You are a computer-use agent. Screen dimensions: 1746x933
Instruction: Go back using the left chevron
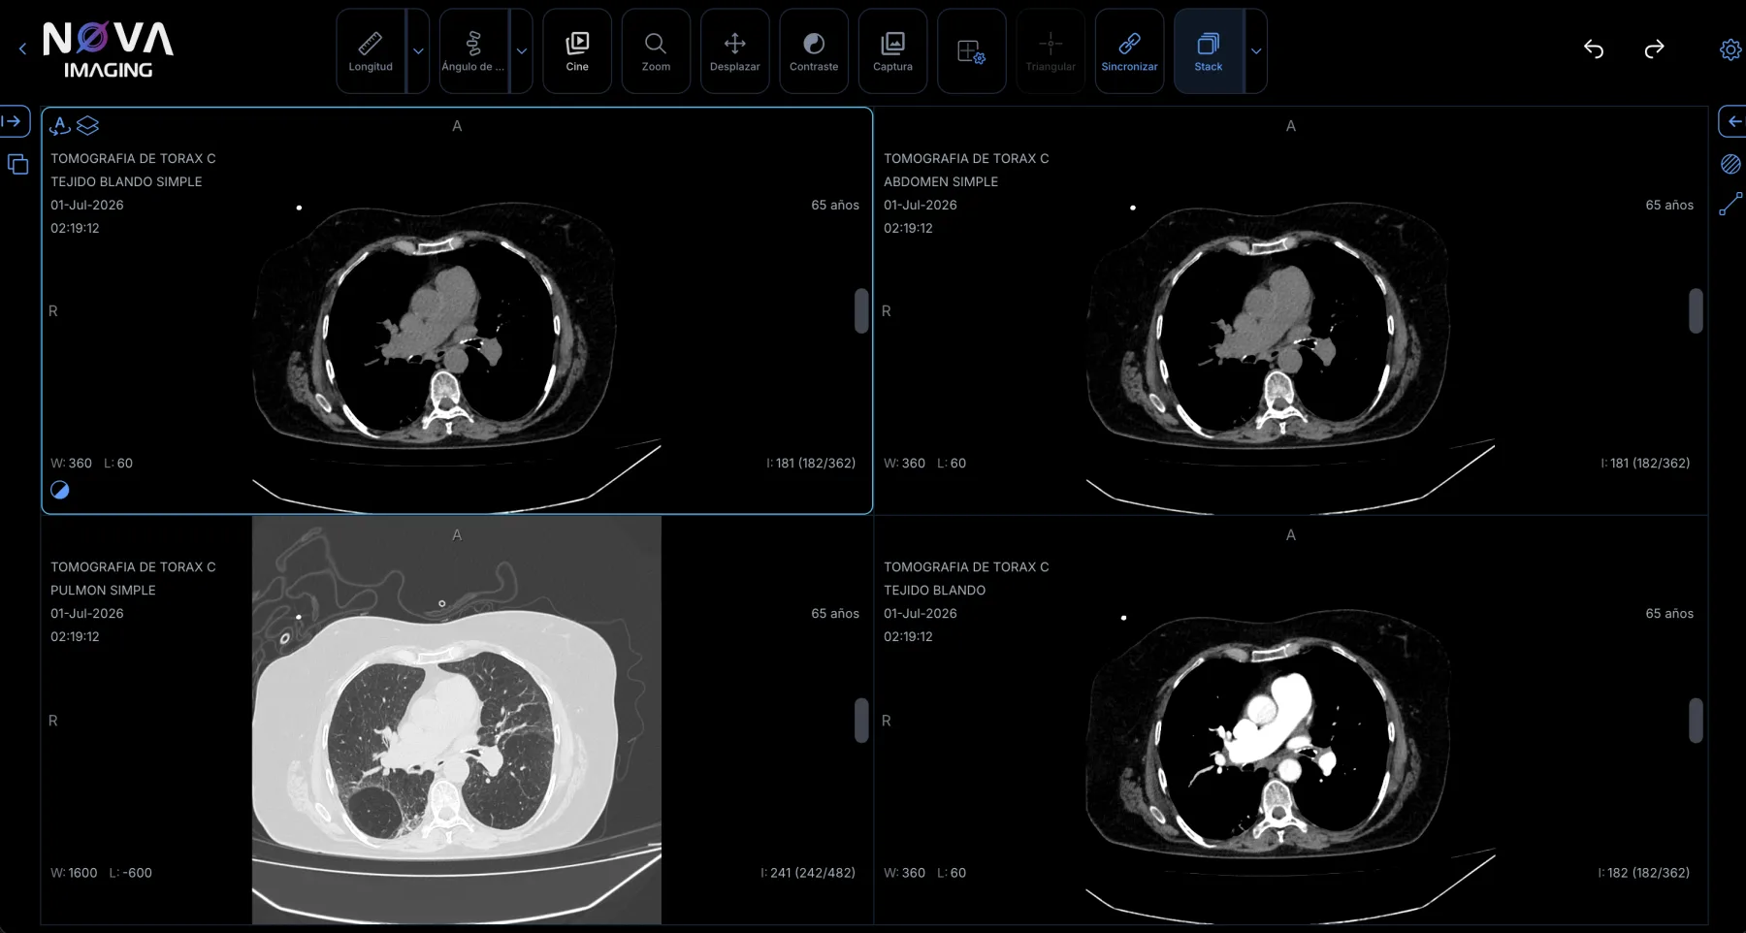point(22,48)
